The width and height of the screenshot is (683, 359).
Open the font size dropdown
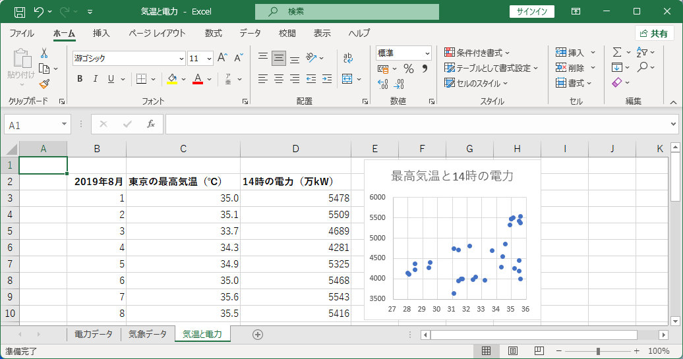tap(209, 59)
